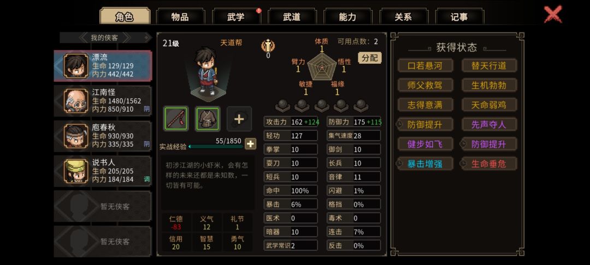Select the 口若悬河 status
The image size is (590, 265).
click(425, 65)
